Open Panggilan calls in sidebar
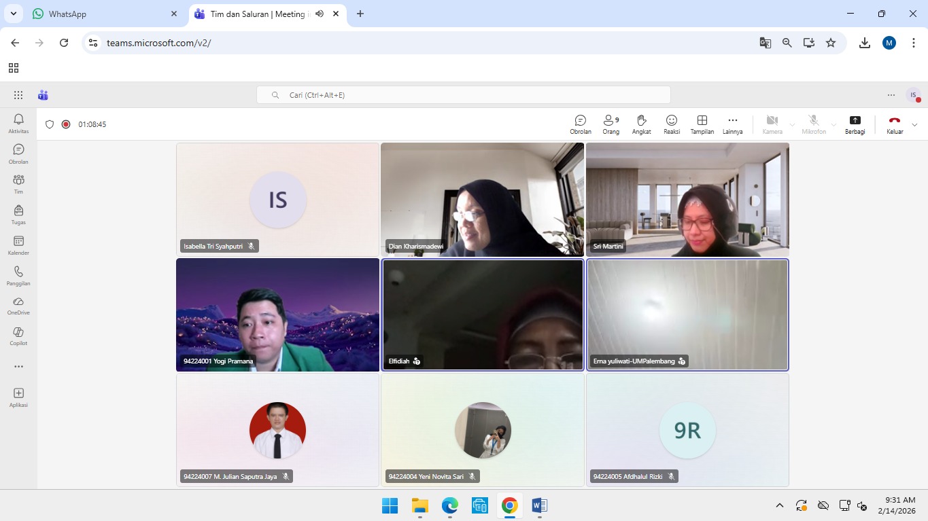 click(x=18, y=275)
